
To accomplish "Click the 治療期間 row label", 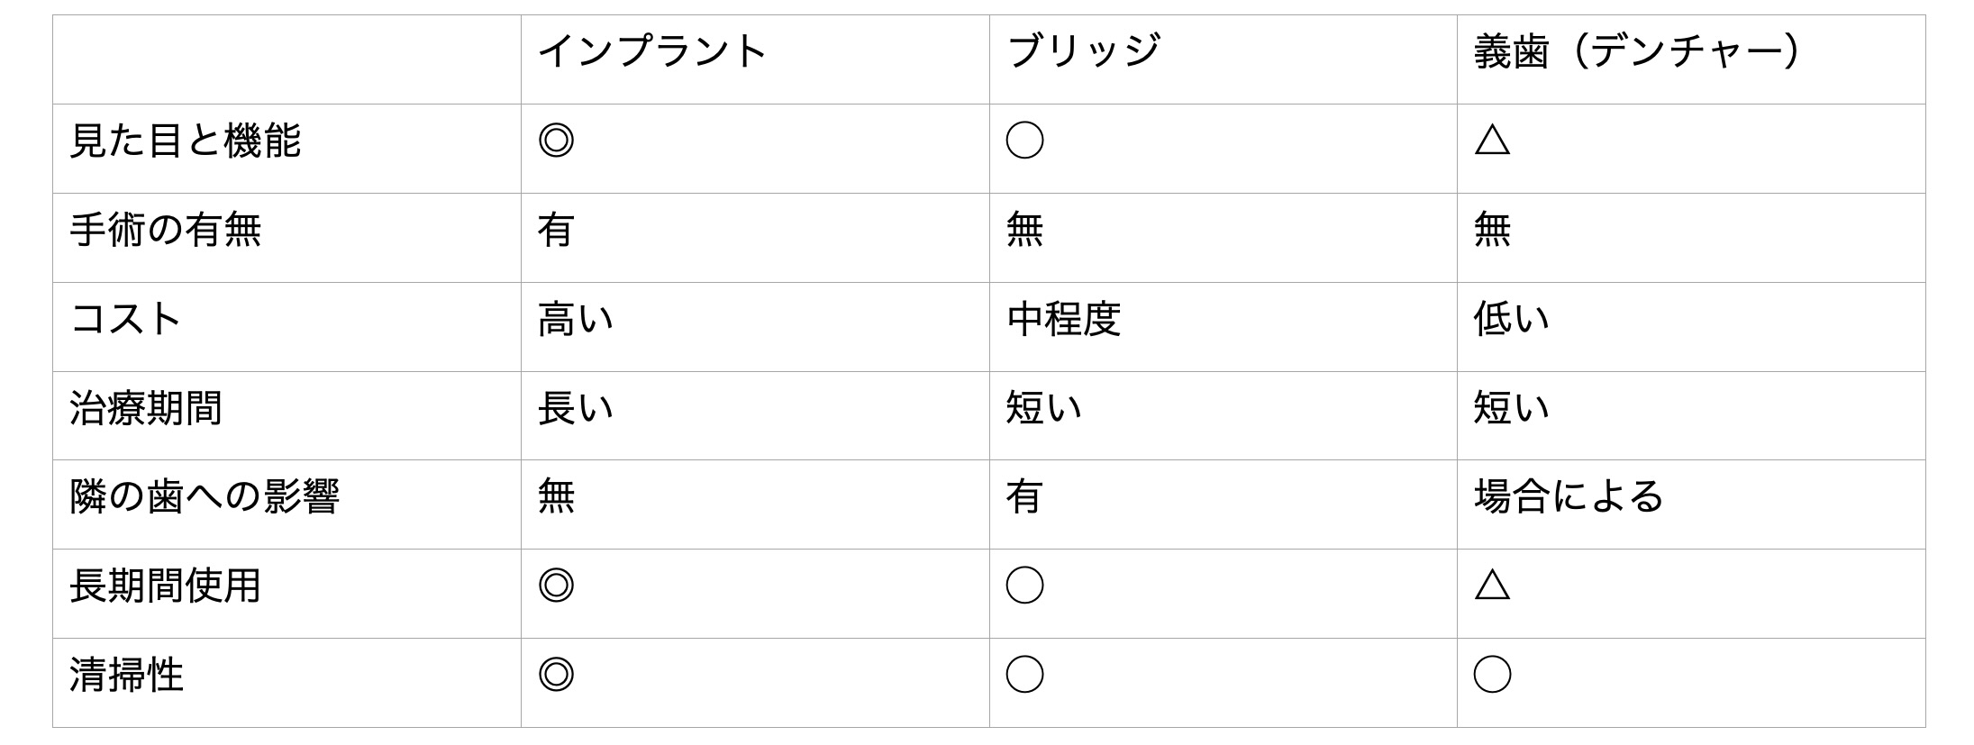I will tap(146, 408).
